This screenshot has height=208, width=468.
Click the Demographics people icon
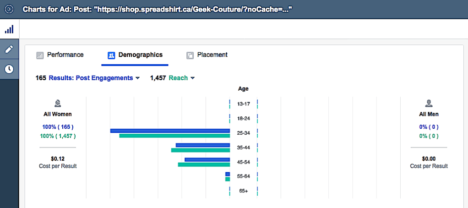point(111,55)
